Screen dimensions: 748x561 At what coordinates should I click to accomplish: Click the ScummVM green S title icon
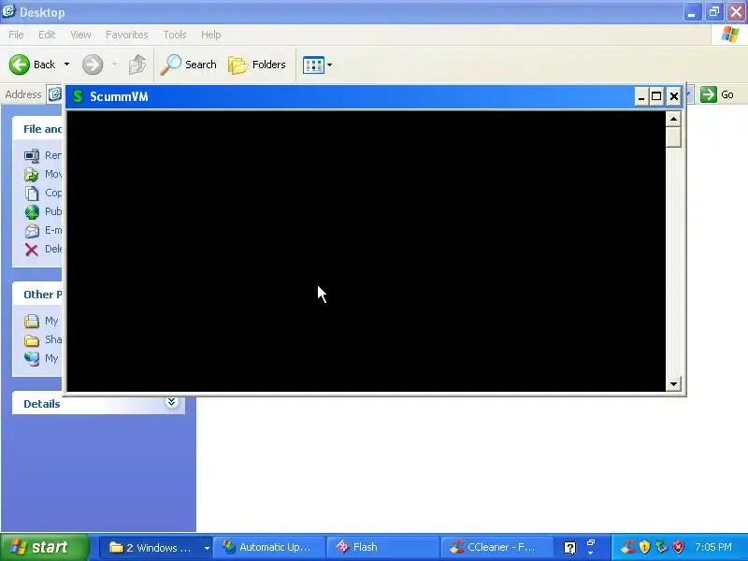[x=78, y=96]
